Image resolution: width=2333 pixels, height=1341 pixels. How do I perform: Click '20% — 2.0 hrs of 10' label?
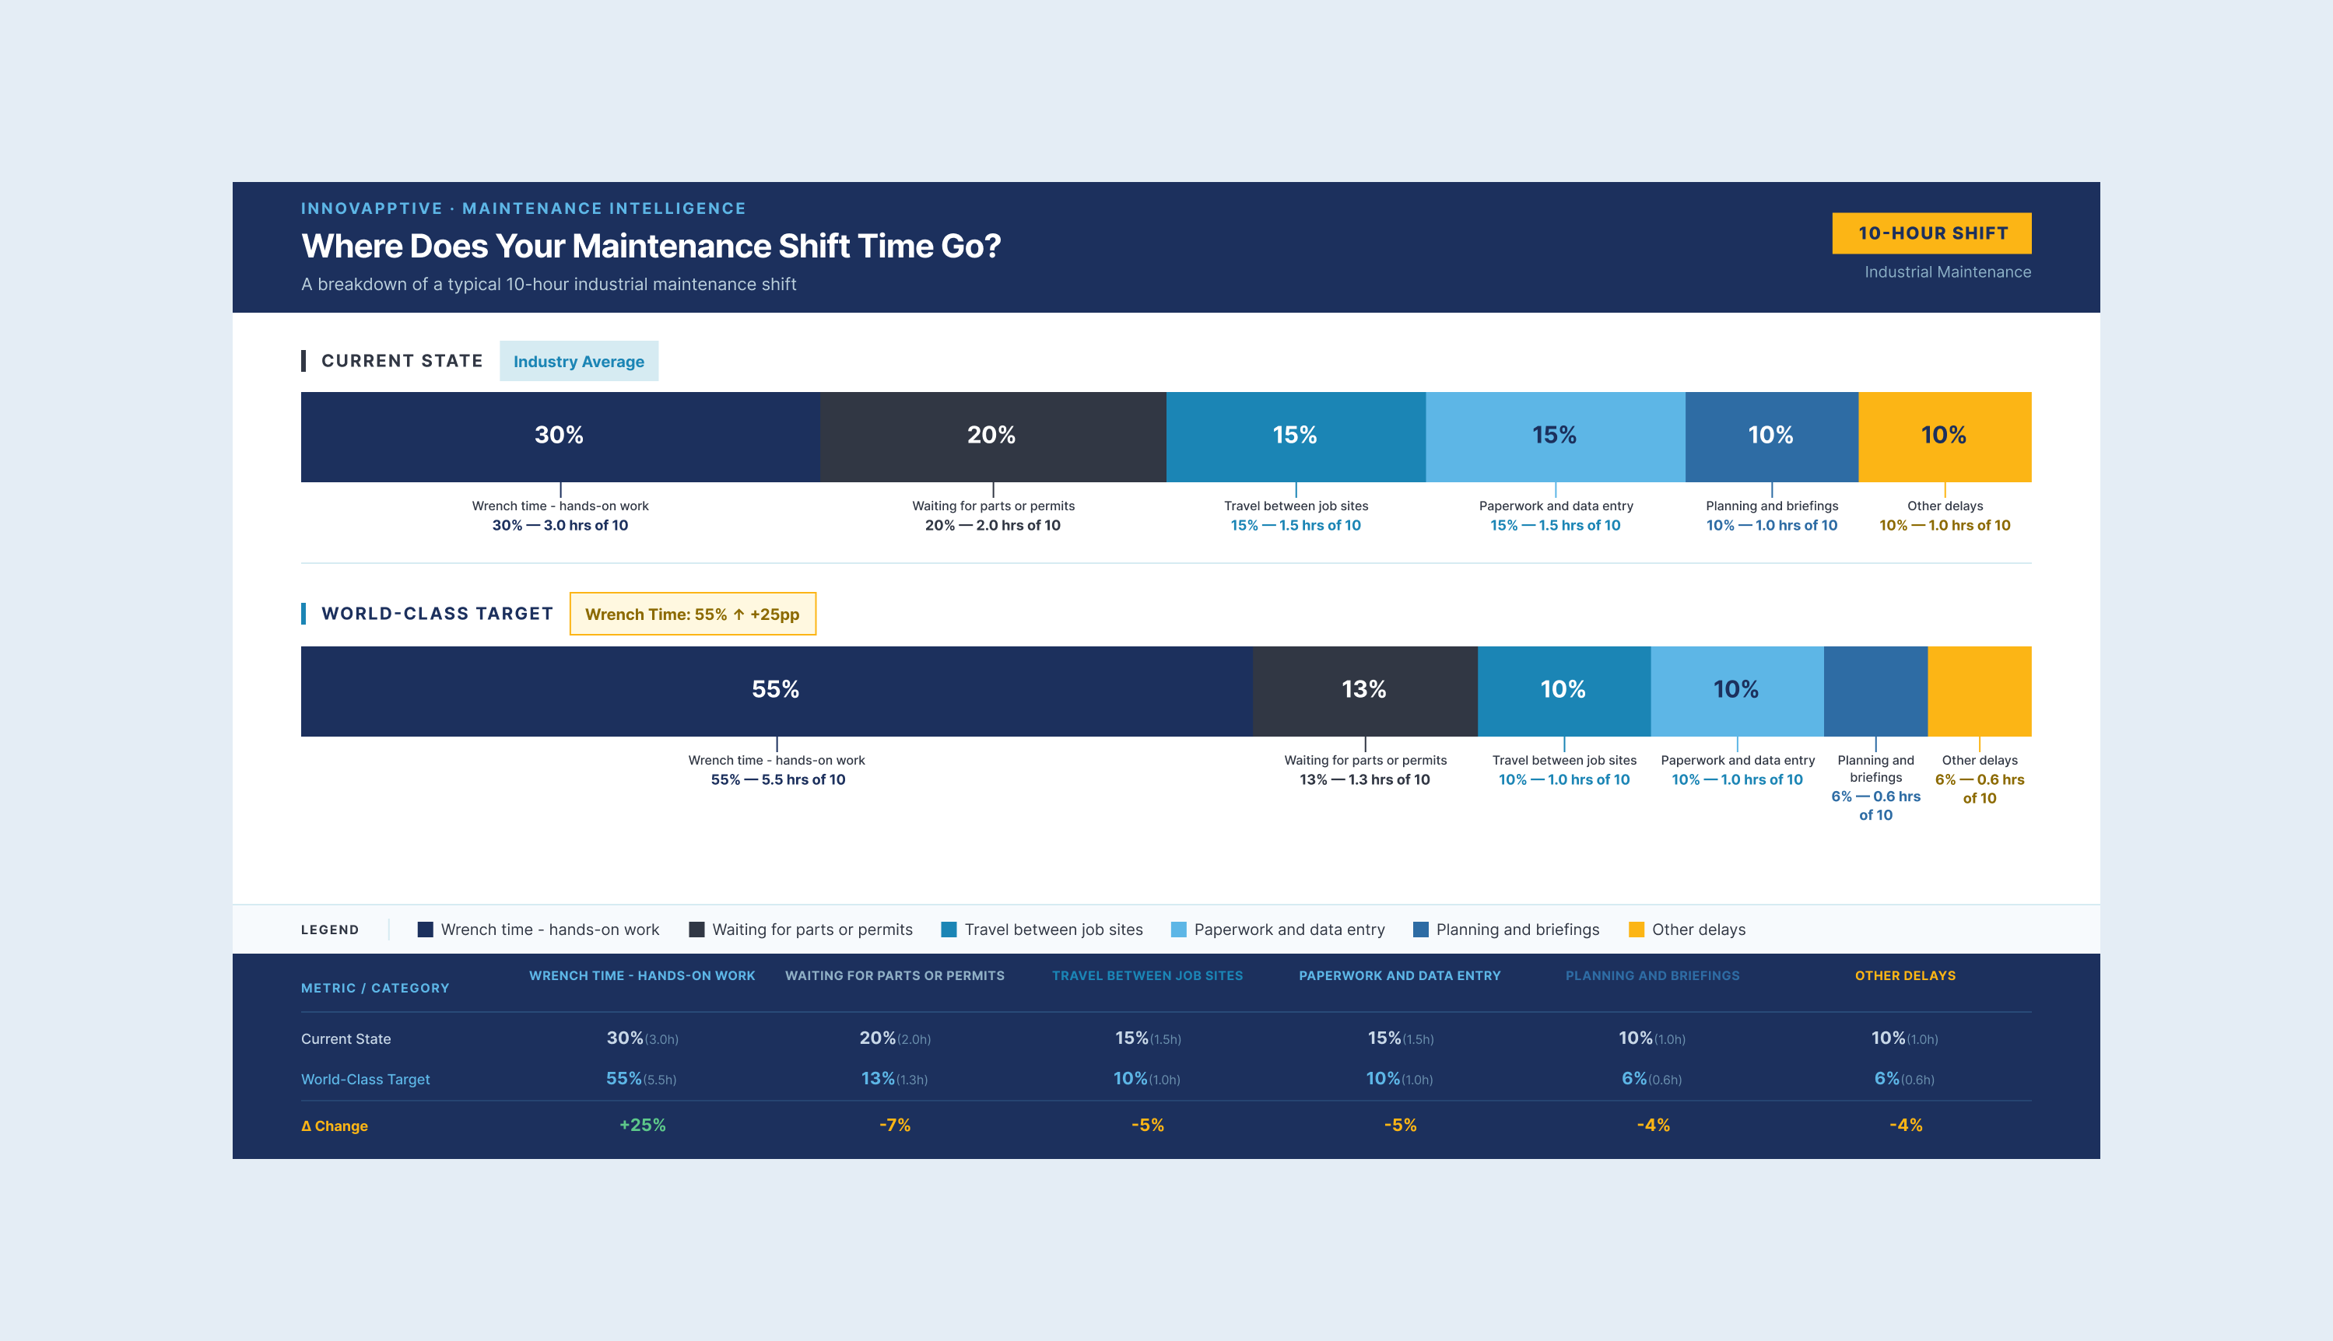pos(993,525)
